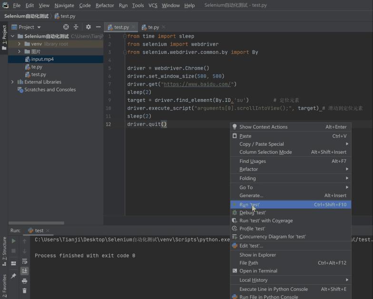The image size is (373, 299).
Task: Open Project panel settings gear
Action: pyautogui.click(x=88, y=27)
